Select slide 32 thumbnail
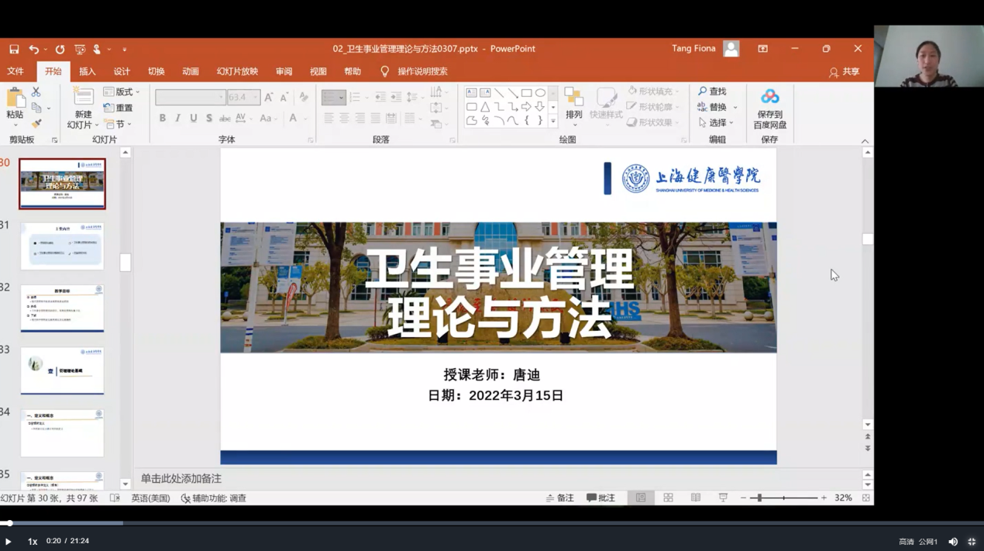The image size is (984, 551). tap(62, 308)
